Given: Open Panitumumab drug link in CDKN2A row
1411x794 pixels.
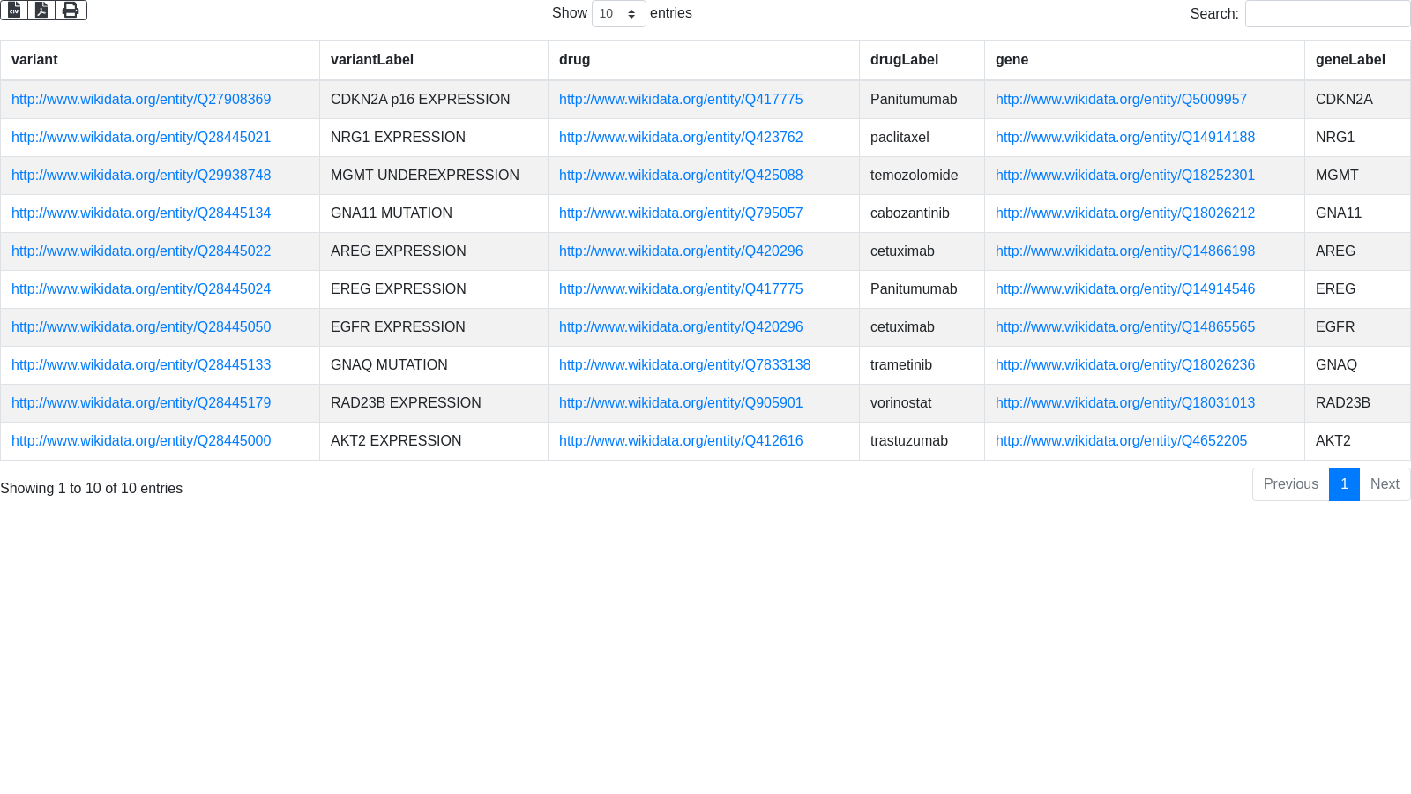Looking at the screenshot, I should [x=681, y=100].
